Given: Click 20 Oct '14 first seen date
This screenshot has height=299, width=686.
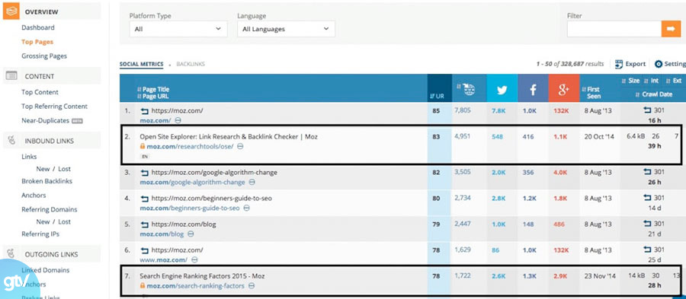Looking at the screenshot, I should pyautogui.click(x=599, y=137).
